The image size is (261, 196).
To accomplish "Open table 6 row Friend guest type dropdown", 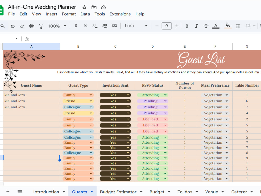I will pyautogui.click(x=91, y=101).
